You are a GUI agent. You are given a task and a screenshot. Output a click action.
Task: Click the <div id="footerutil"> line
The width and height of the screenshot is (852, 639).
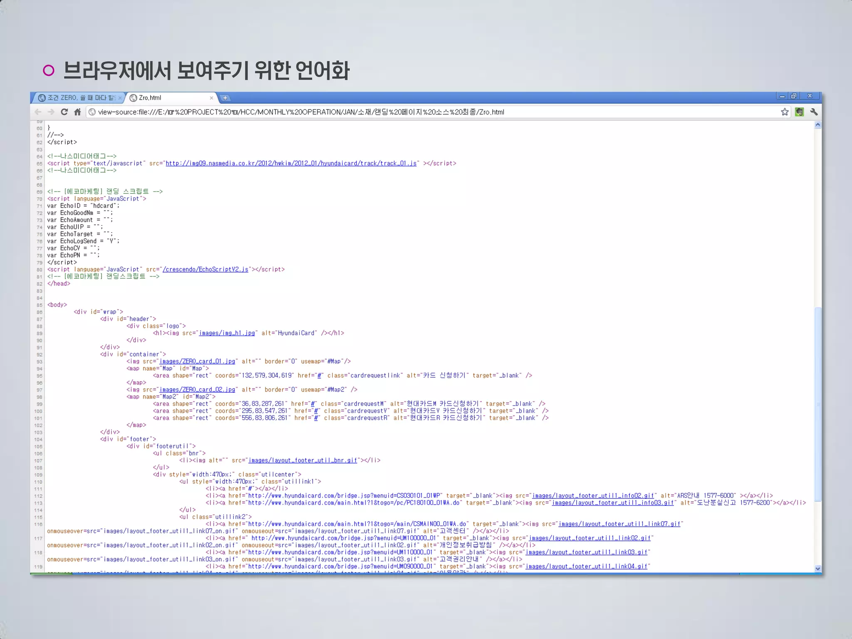pyautogui.click(x=161, y=446)
